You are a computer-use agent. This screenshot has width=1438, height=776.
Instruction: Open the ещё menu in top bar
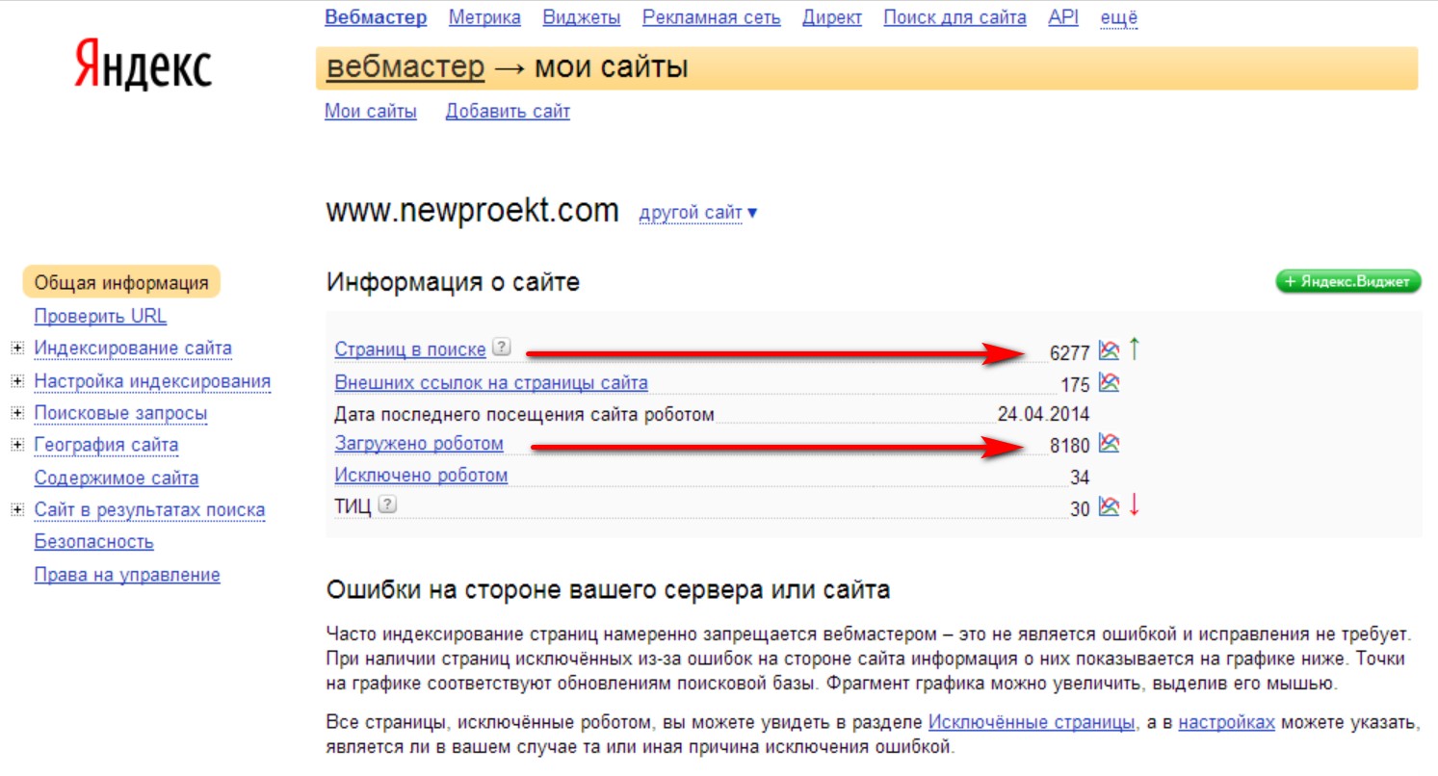pos(1119,17)
